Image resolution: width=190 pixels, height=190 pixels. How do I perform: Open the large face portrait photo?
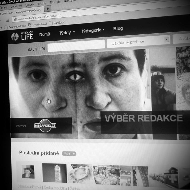pos(80,94)
